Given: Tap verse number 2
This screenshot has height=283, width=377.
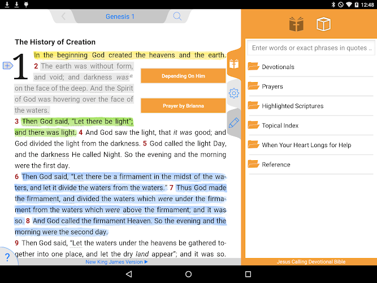Looking at the screenshot, I should [x=36, y=66].
